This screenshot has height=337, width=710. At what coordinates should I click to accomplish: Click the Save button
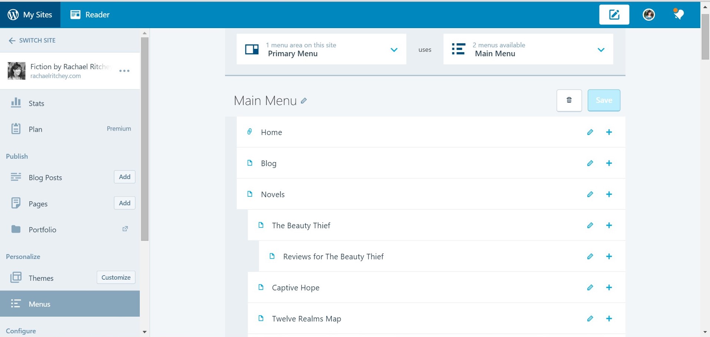click(604, 100)
